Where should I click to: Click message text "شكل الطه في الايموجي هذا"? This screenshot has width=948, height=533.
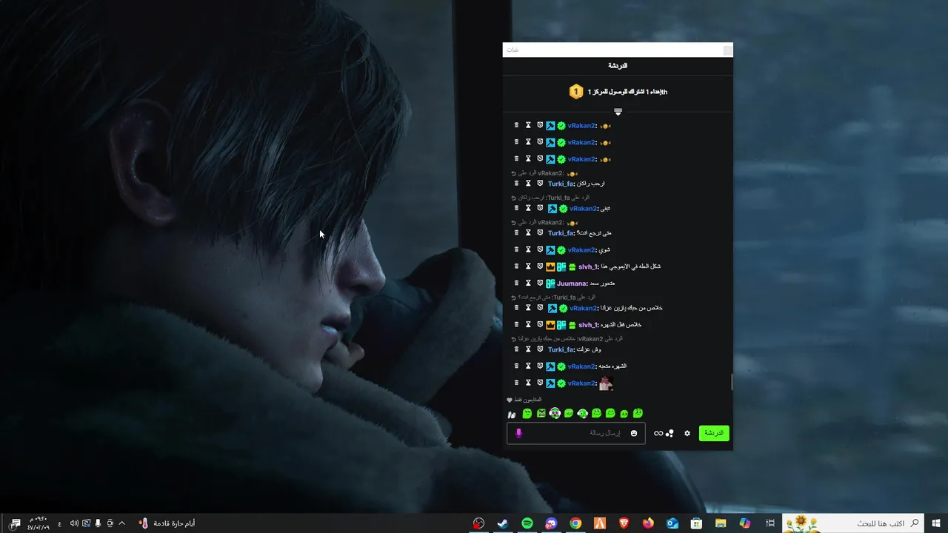pyautogui.click(x=630, y=266)
